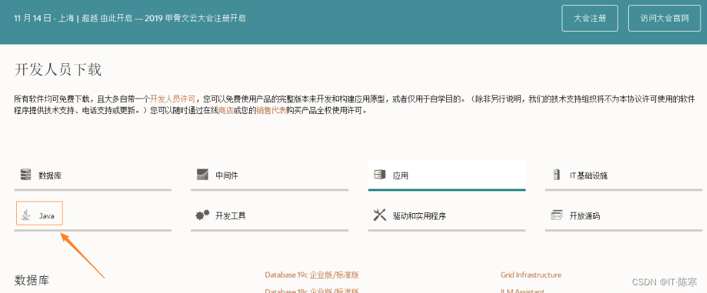Select the 应用 category tab
The width and height of the screenshot is (707, 293).
click(447, 175)
